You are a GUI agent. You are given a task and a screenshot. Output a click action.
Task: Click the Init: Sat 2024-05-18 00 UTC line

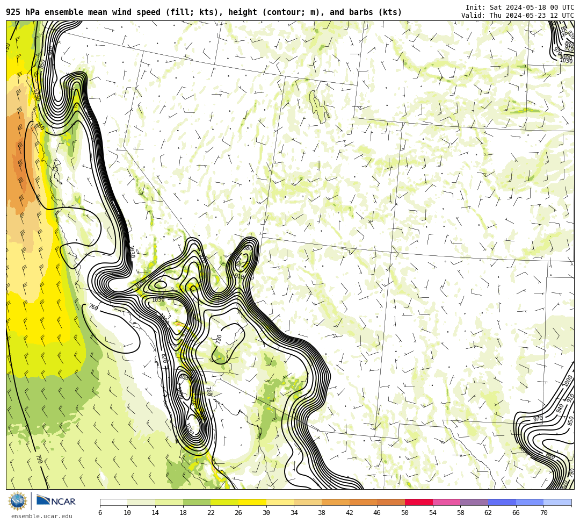tap(520, 8)
